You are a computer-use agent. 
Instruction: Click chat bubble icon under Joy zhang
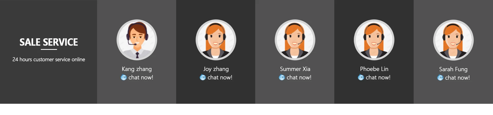click(x=203, y=77)
